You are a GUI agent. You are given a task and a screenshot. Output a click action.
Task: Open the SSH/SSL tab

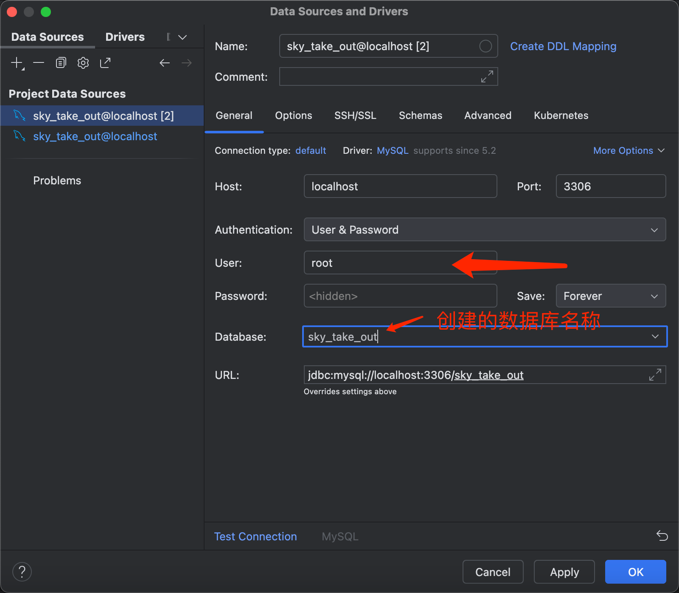coord(355,116)
